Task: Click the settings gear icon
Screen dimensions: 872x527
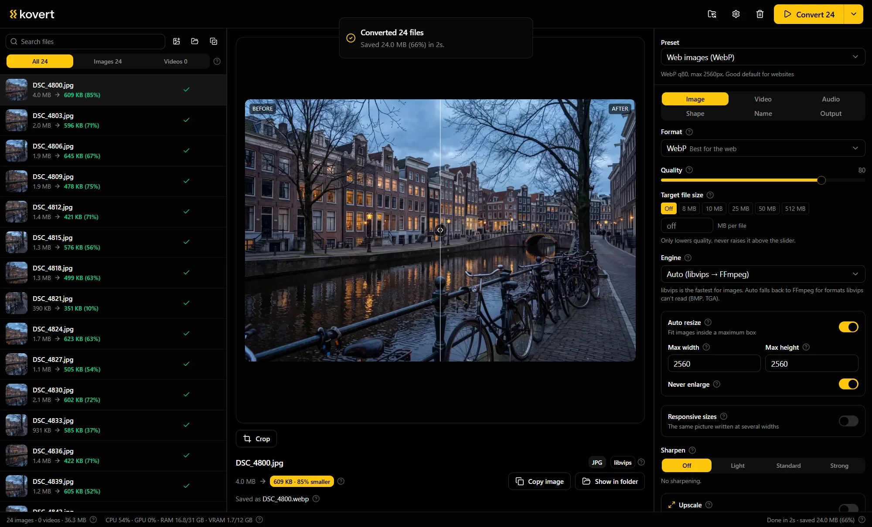Action: [x=736, y=14]
